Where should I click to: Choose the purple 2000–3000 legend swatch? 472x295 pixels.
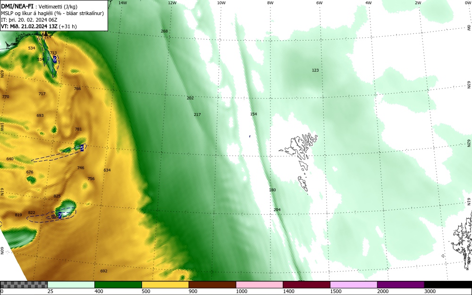(401, 285)
